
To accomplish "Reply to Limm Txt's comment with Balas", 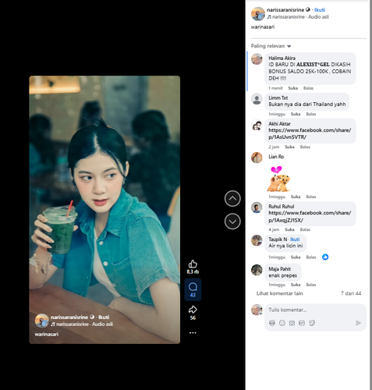I will (311, 114).
